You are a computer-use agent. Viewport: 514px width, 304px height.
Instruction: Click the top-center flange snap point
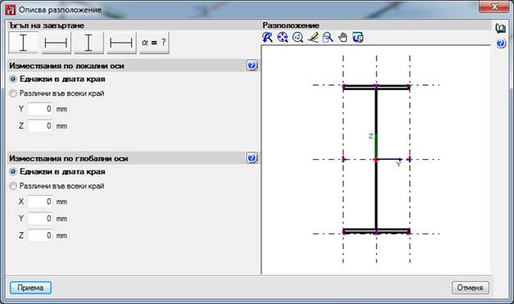click(376, 86)
